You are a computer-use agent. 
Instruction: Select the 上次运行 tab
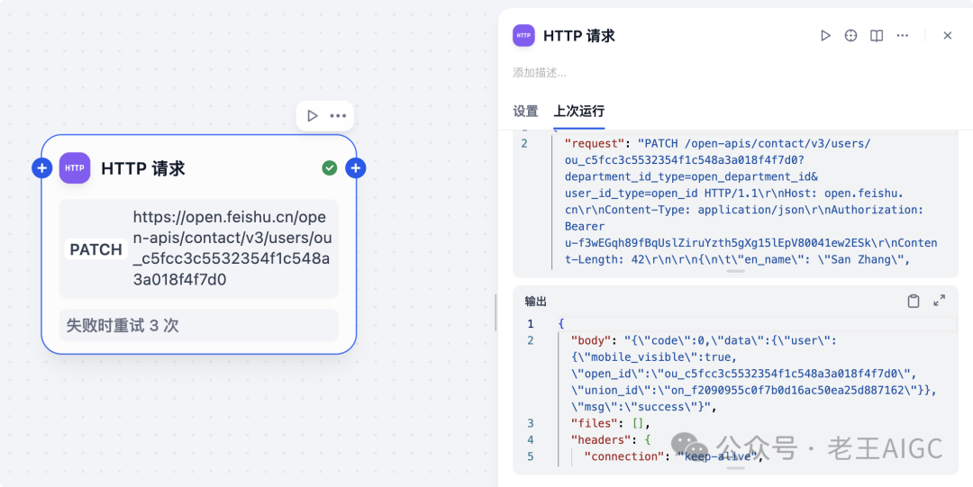(579, 112)
